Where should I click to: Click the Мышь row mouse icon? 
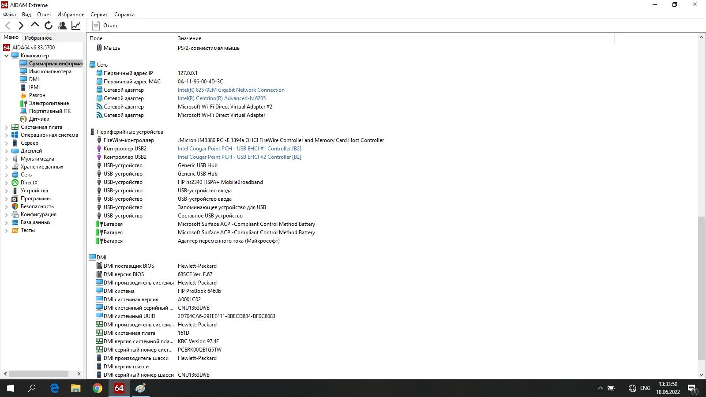pyautogui.click(x=99, y=48)
